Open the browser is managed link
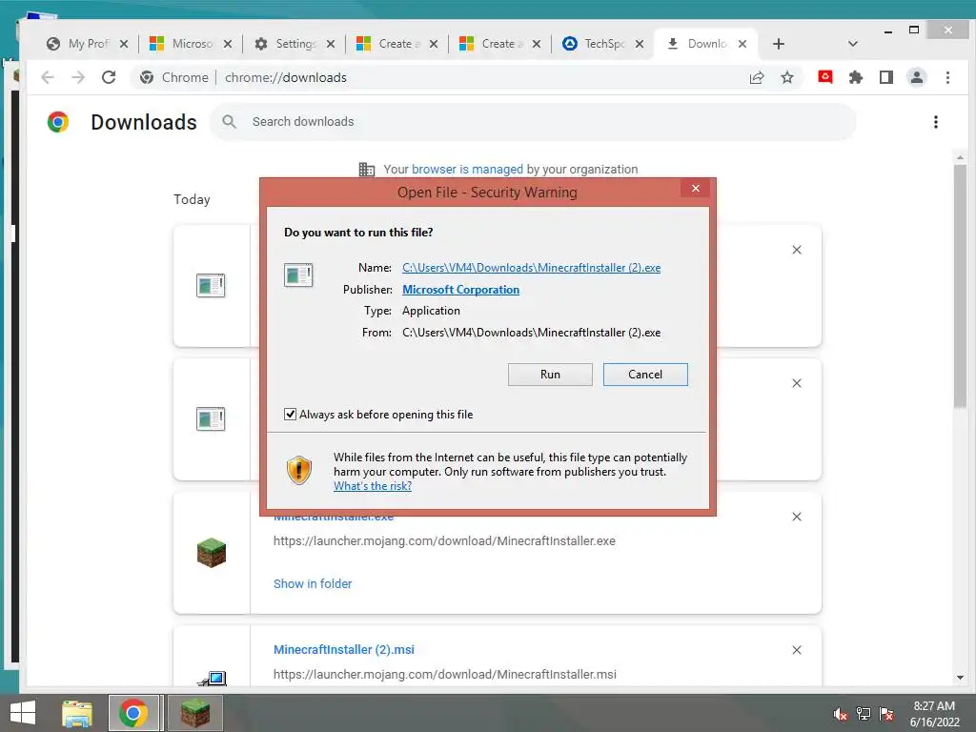The height and width of the screenshot is (732, 976). pos(467,170)
